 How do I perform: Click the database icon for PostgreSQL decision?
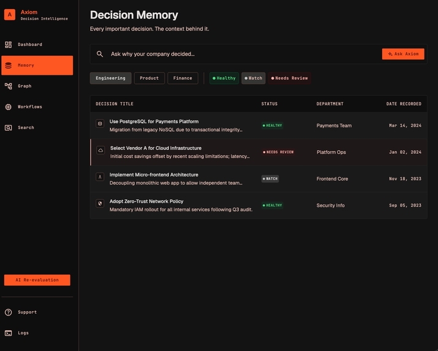[100, 123]
